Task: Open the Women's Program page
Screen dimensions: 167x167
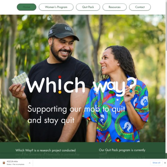Action: tap(56, 7)
